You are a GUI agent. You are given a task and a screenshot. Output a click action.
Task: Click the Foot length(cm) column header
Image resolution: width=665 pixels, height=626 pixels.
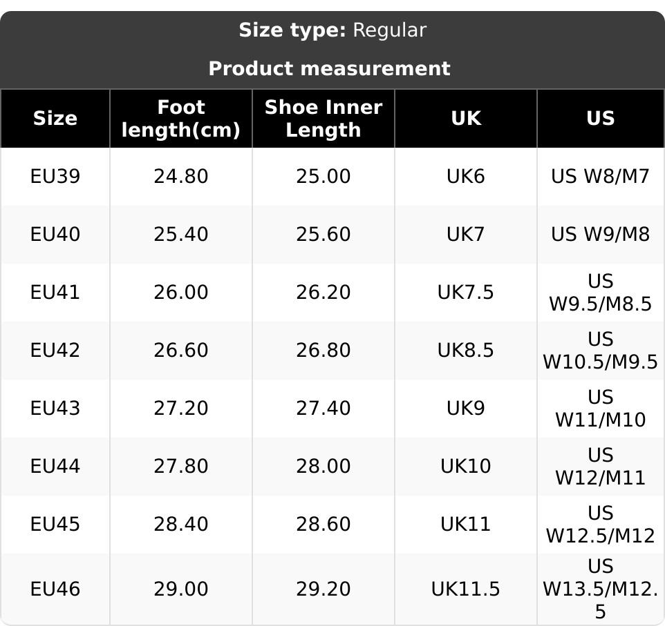tap(180, 119)
